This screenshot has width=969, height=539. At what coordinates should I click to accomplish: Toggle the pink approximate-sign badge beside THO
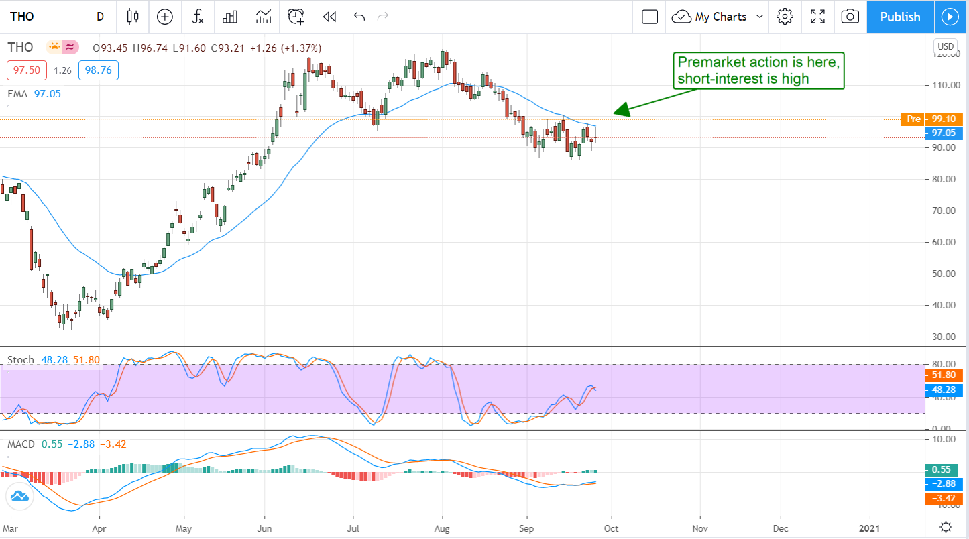pyautogui.click(x=70, y=48)
